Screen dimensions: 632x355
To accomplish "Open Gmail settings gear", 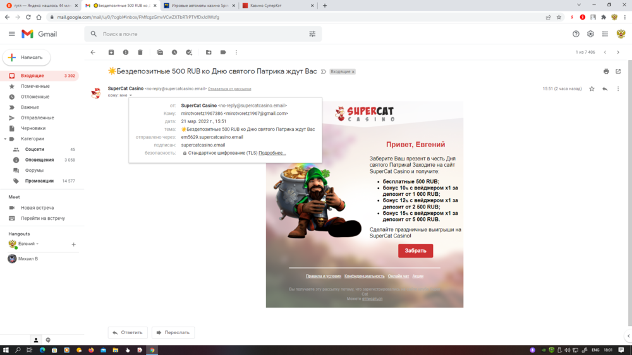I will coord(590,34).
